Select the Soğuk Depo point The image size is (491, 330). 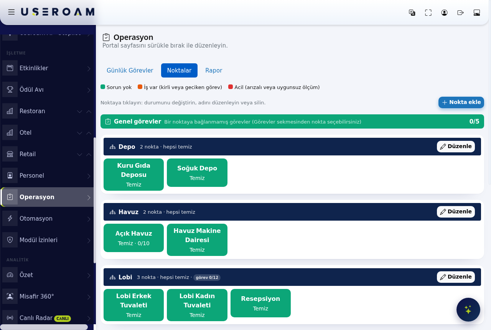click(197, 173)
